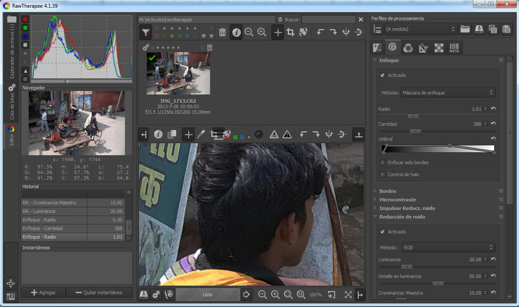Click the trash icon in file browser toolbar
This screenshot has height=307, width=519.
[222, 32]
